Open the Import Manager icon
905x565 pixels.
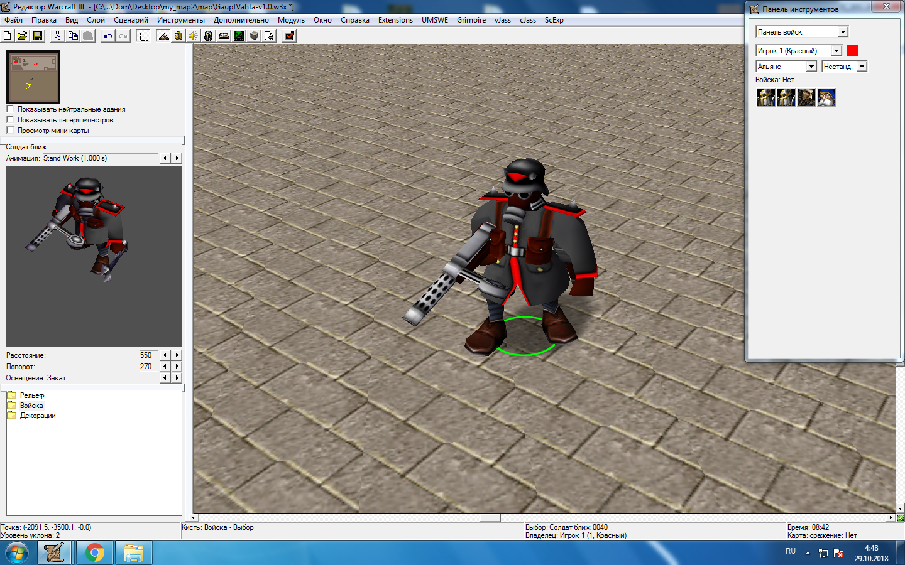(x=269, y=36)
